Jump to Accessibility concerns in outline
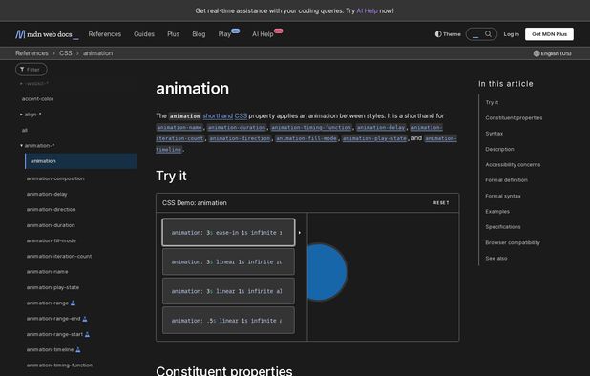Image resolution: width=590 pixels, height=376 pixels. [513, 165]
